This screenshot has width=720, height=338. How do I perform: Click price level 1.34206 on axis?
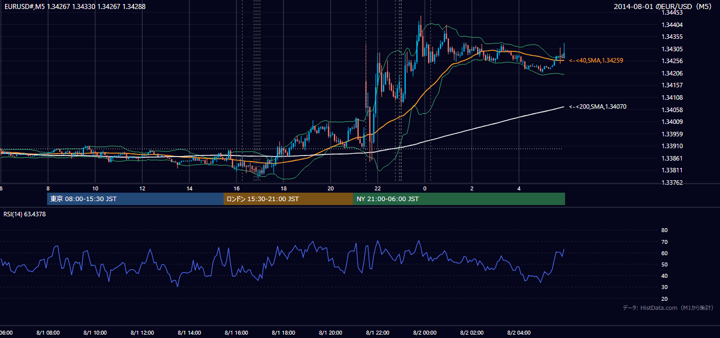672,73
